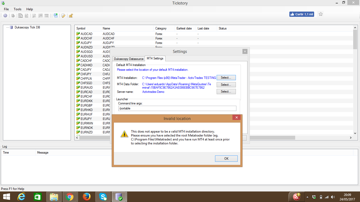Sort by the Symbol column header
Image resolution: width=360 pixels, height=202 pixels.
point(88,28)
